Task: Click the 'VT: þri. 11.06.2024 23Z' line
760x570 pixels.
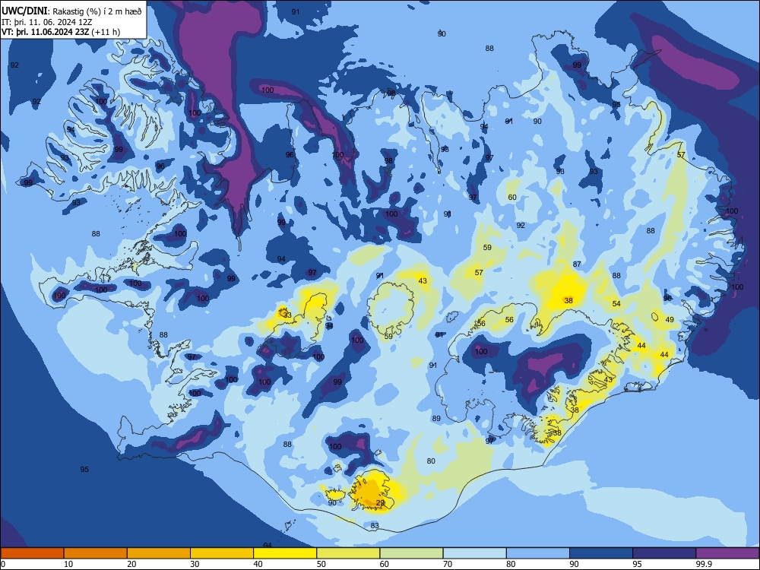Action: (45, 32)
